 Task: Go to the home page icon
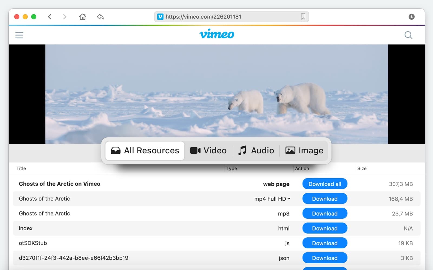(x=83, y=17)
